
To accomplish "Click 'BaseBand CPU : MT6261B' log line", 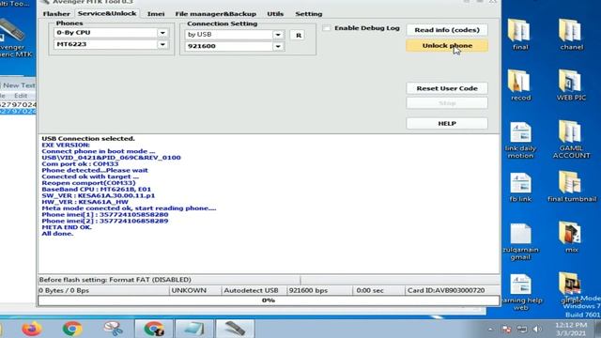I will (96, 190).
